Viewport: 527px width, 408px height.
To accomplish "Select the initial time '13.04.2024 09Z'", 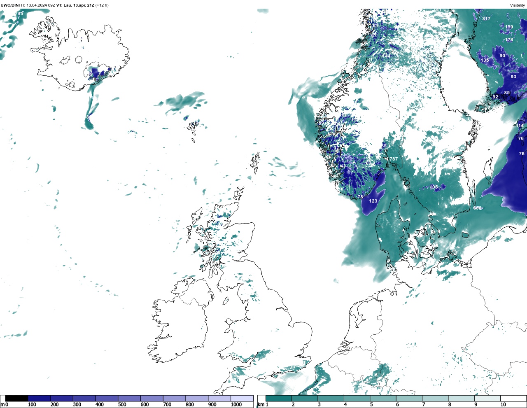I will coord(41,5).
